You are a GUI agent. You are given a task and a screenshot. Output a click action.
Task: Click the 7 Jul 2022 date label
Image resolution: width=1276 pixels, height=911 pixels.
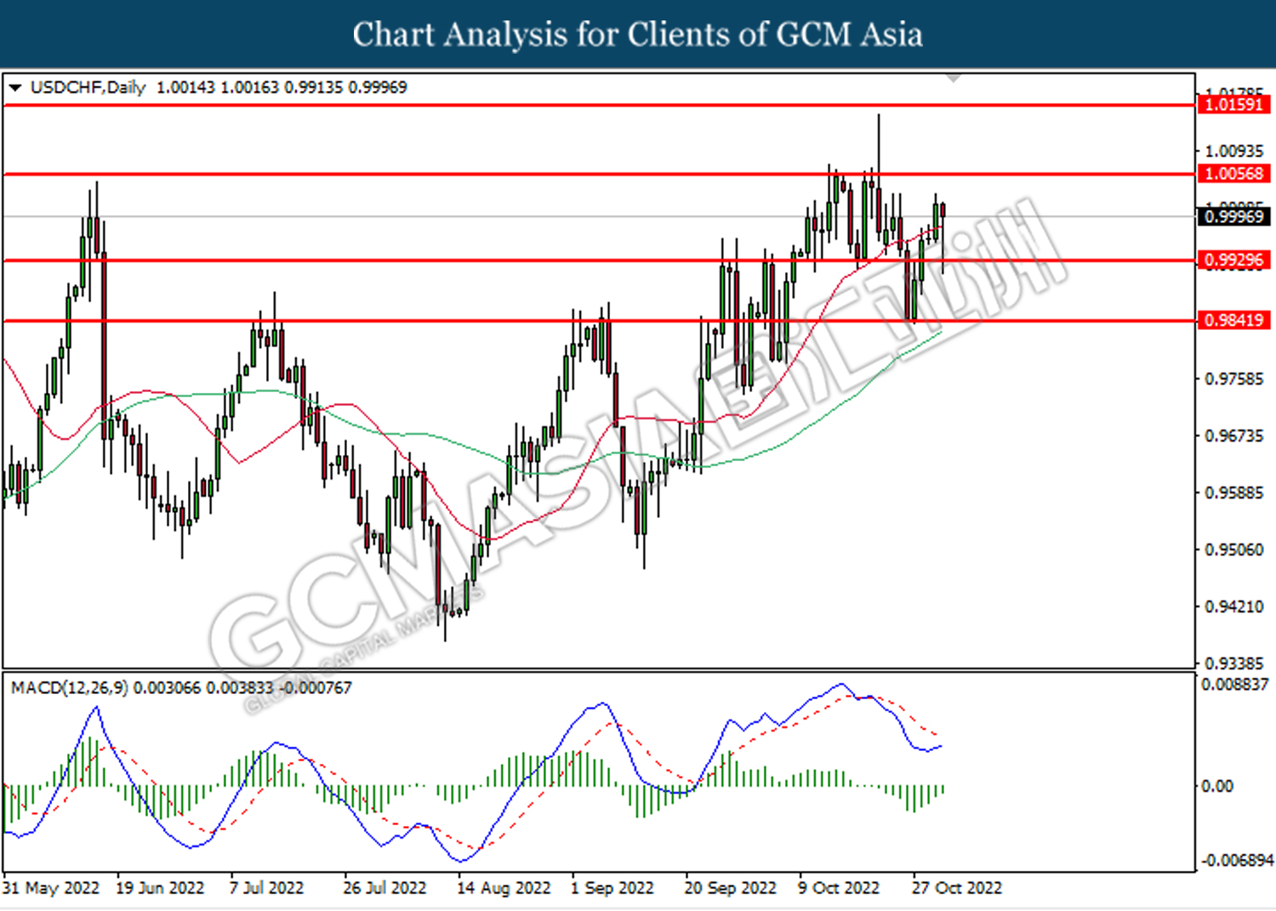266,888
